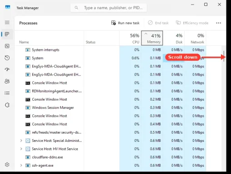Select the Processes sidebar icon
The height and width of the screenshot is (174, 231).
(x=7, y=34)
